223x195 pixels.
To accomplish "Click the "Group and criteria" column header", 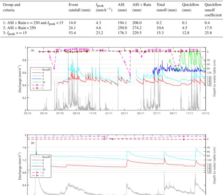I will coord(11,7).
